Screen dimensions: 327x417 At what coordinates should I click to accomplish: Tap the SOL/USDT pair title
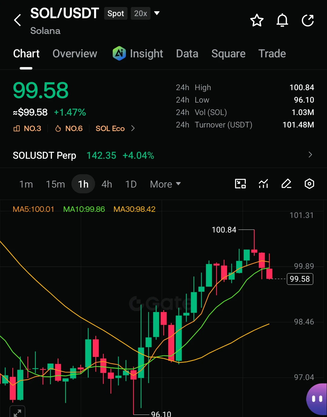click(64, 13)
